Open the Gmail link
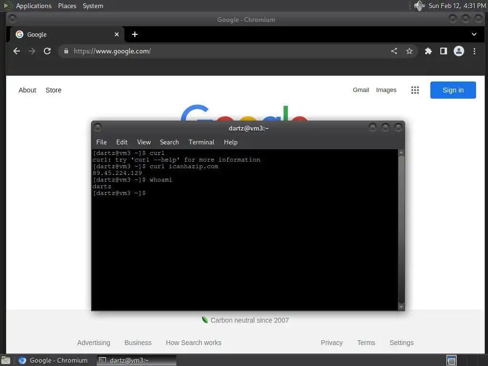The height and width of the screenshot is (366, 488). pos(361,90)
